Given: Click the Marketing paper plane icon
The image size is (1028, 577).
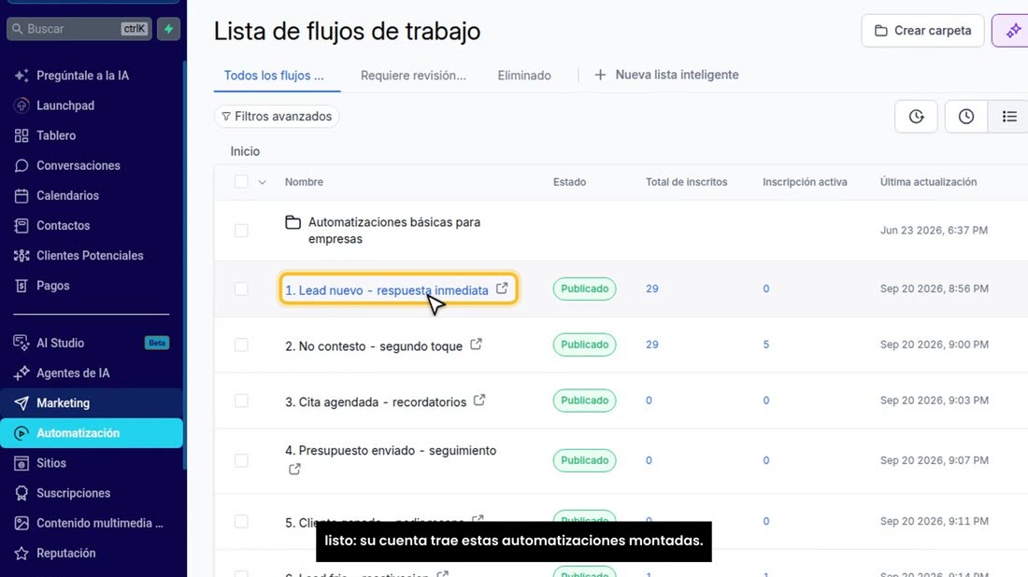Looking at the screenshot, I should (x=21, y=402).
